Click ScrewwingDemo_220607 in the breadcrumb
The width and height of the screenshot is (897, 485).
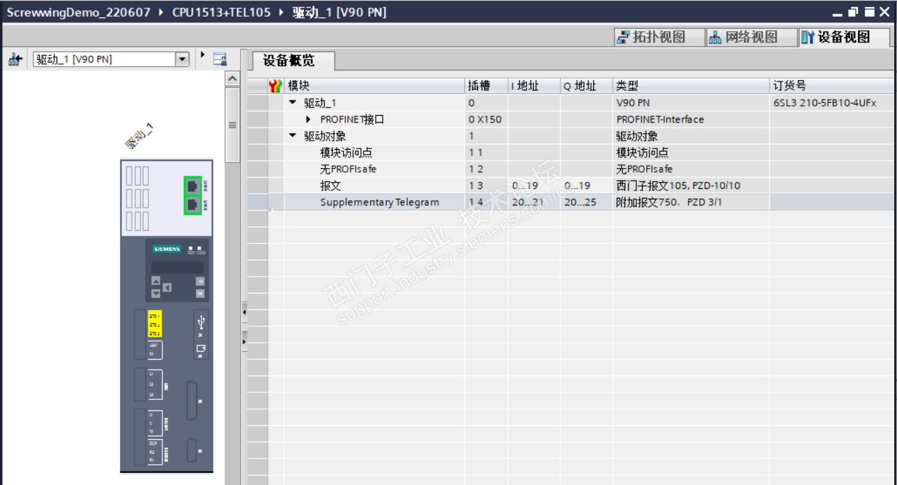[79, 13]
